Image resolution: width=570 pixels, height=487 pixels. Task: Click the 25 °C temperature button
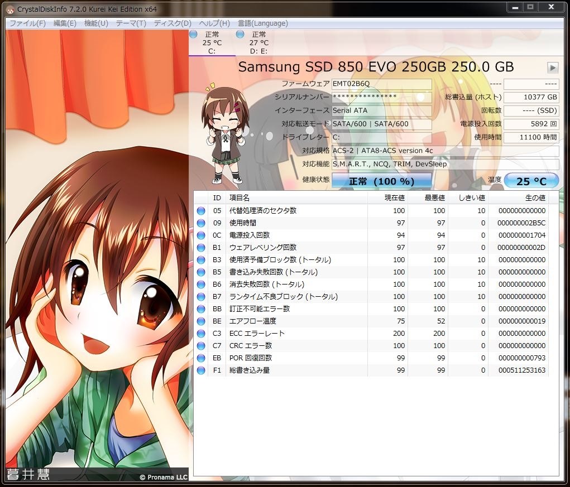tap(531, 181)
